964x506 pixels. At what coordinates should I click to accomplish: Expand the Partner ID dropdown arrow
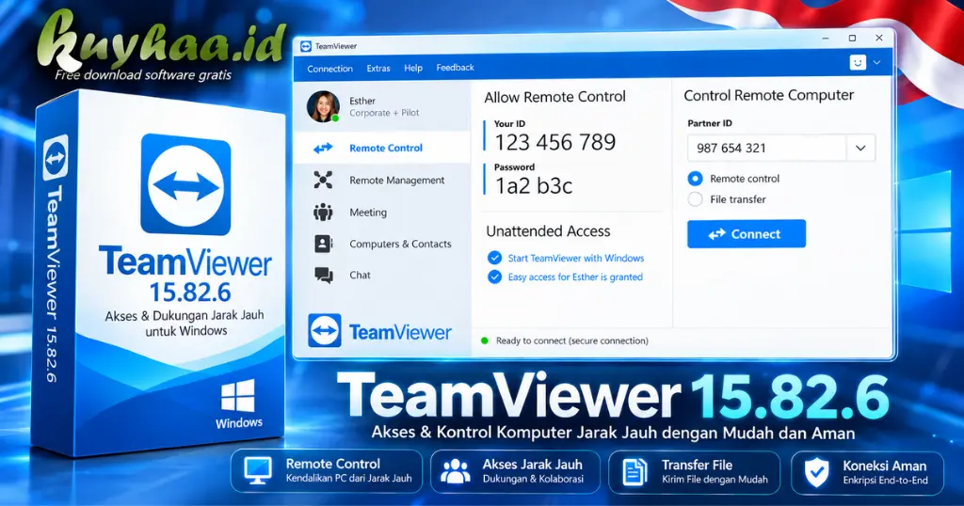point(860,148)
